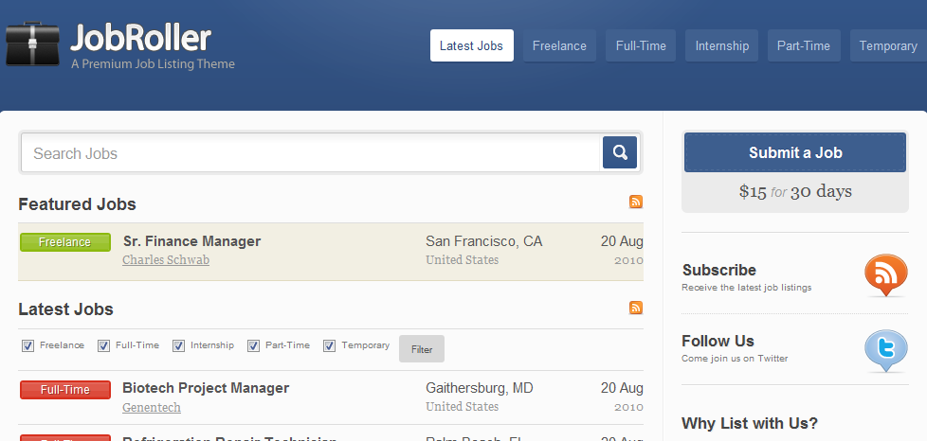Image resolution: width=927 pixels, height=441 pixels.
Task: Open the Sr. Finance Manager listing
Action: (192, 241)
